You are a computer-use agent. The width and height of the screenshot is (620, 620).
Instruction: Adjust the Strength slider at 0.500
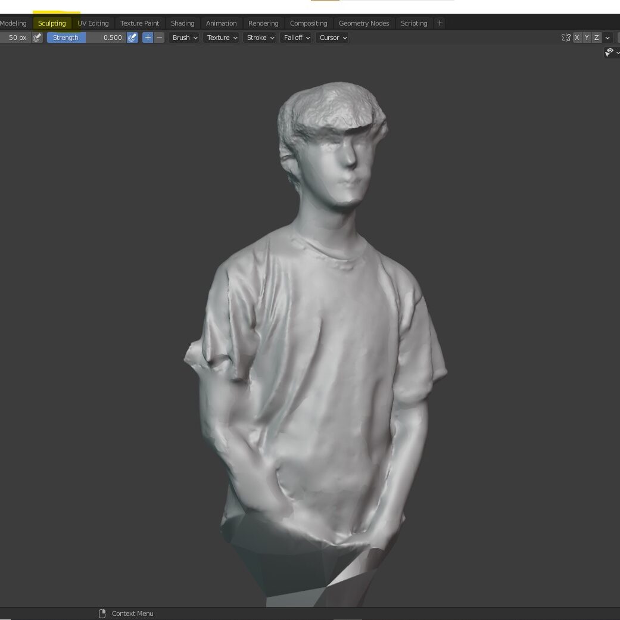click(86, 38)
